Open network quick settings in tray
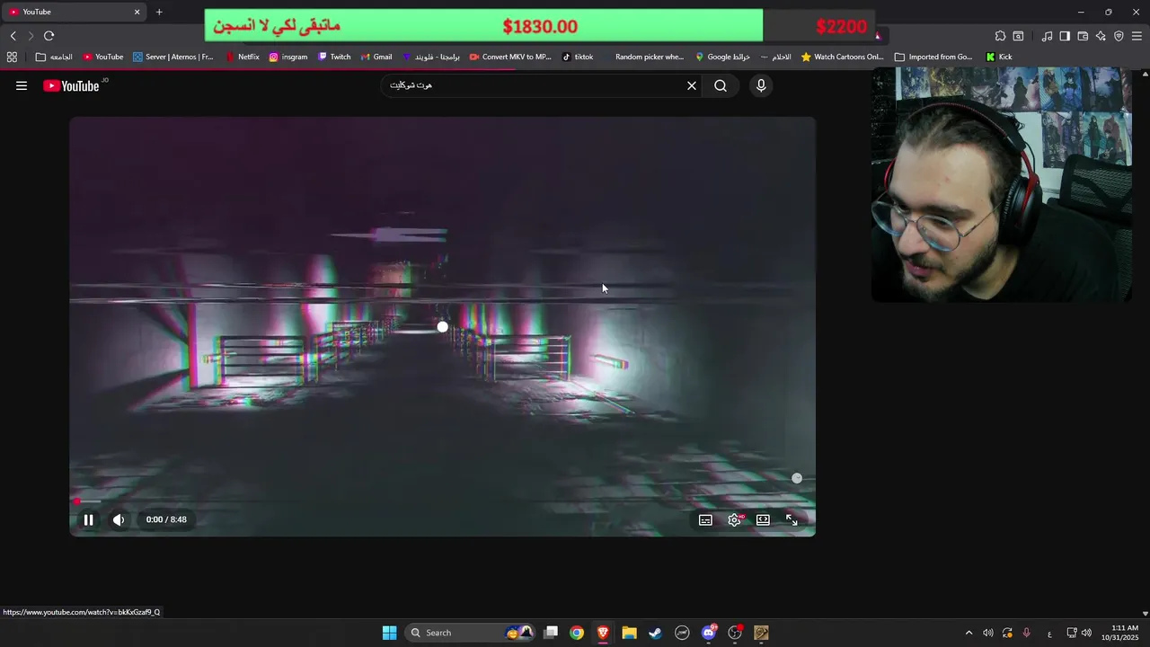Image resolution: width=1150 pixels, height=647 pixels. pyautogui.click(x=1072, y=633)
